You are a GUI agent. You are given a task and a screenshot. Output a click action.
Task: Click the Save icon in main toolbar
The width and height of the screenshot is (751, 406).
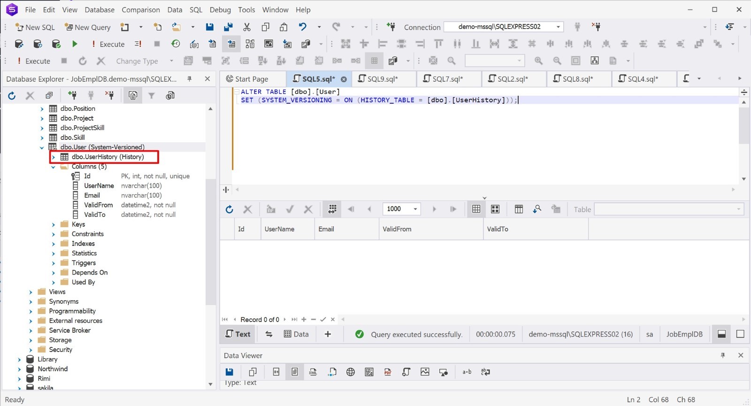pos(210,27)
